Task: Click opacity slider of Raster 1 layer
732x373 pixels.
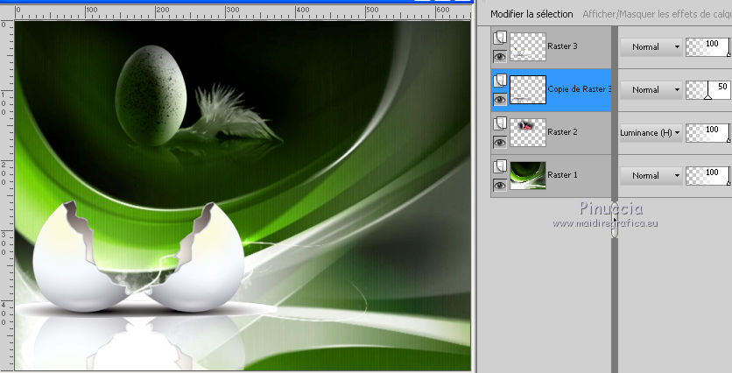Action: click(x=707, y=176)
